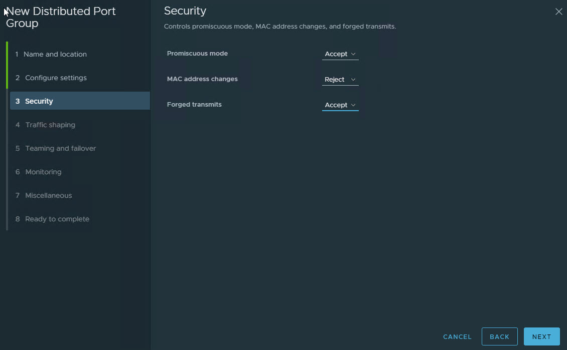
Task: Select the Miscellaneous step
Action: [x=48, y=195]
